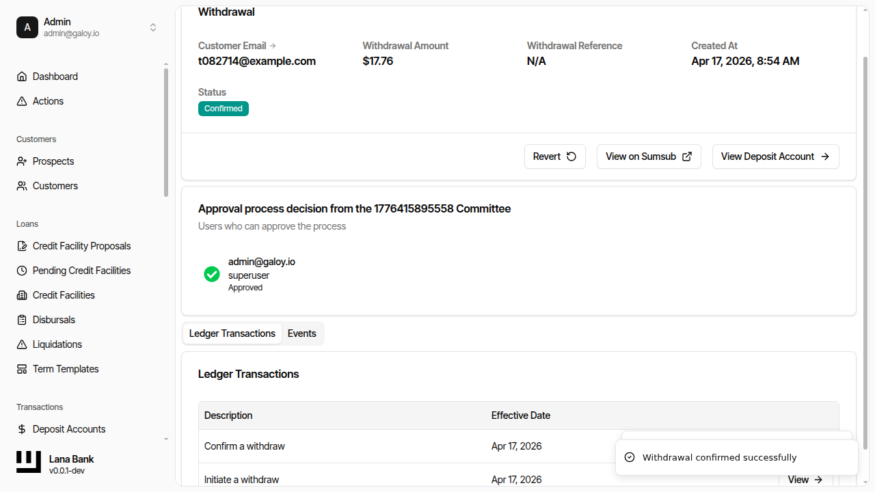The height and width of the screenshot is (492, 875).
Task: Select the Pending Credit Facilities clock icon
Action: coord(21,270)
